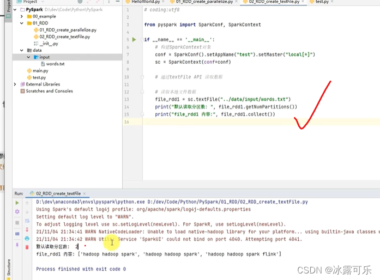The height and width of the screenshot is (280, 380).
Task: Click the up stack trace arrow
Action: (27, 203)
